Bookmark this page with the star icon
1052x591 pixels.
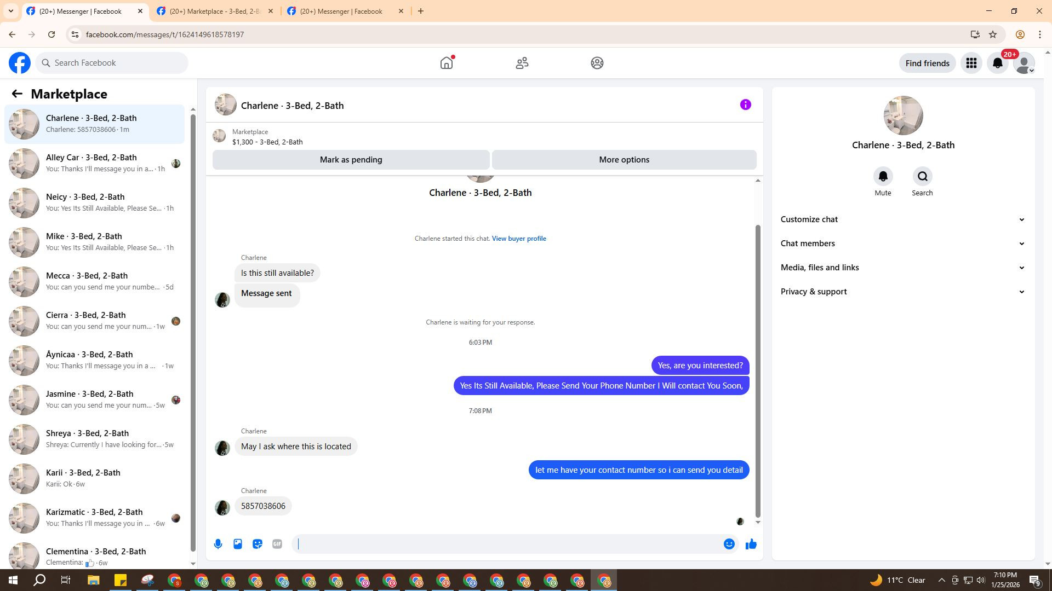click(x=993, y=34)
